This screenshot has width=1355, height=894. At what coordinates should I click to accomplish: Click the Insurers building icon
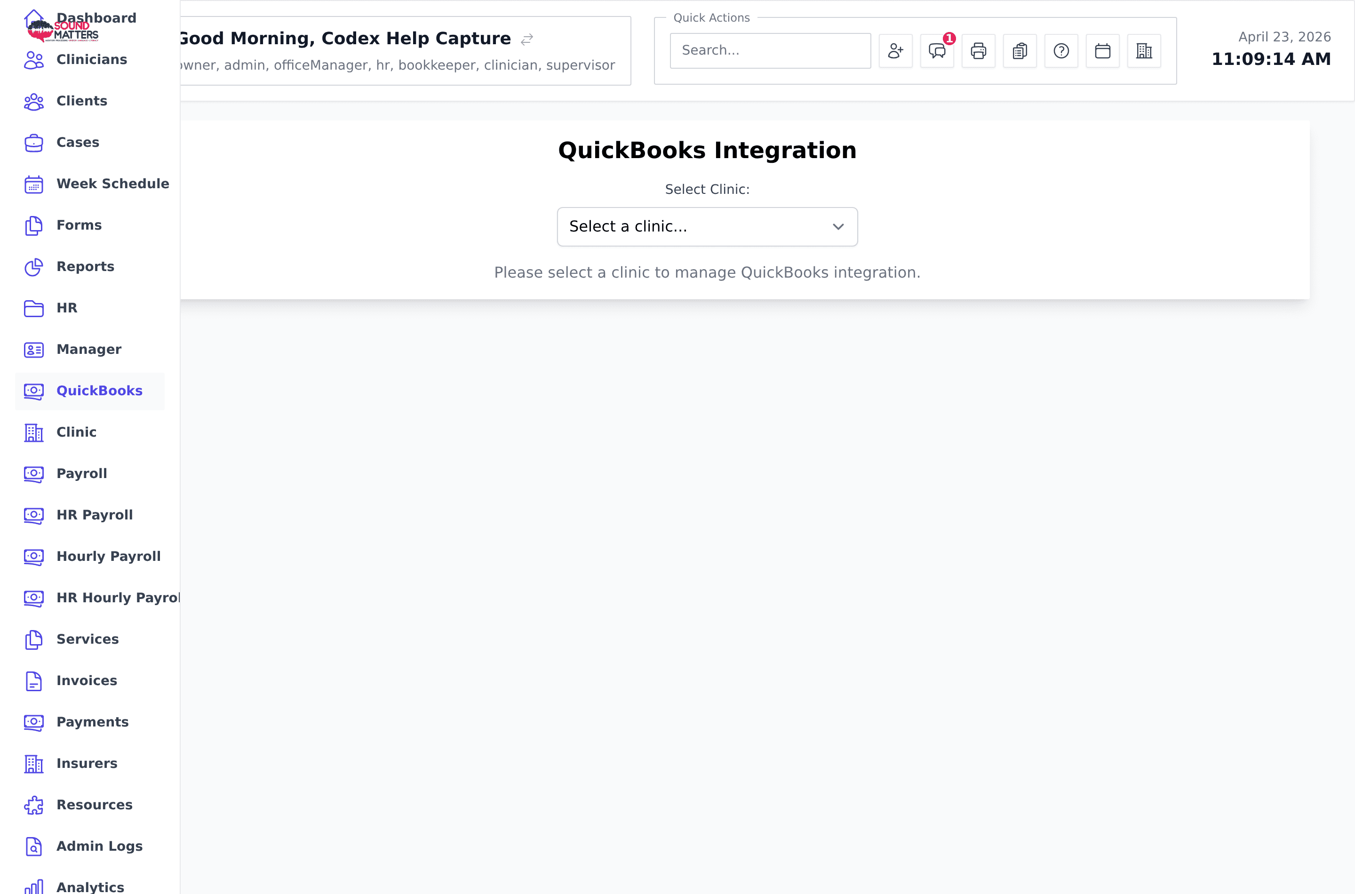pyautogui.click(x=33, y=764)
